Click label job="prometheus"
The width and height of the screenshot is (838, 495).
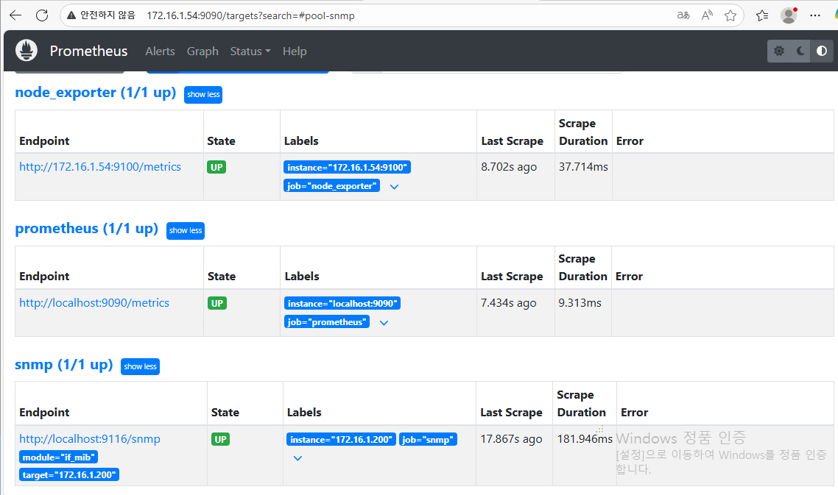326,322
